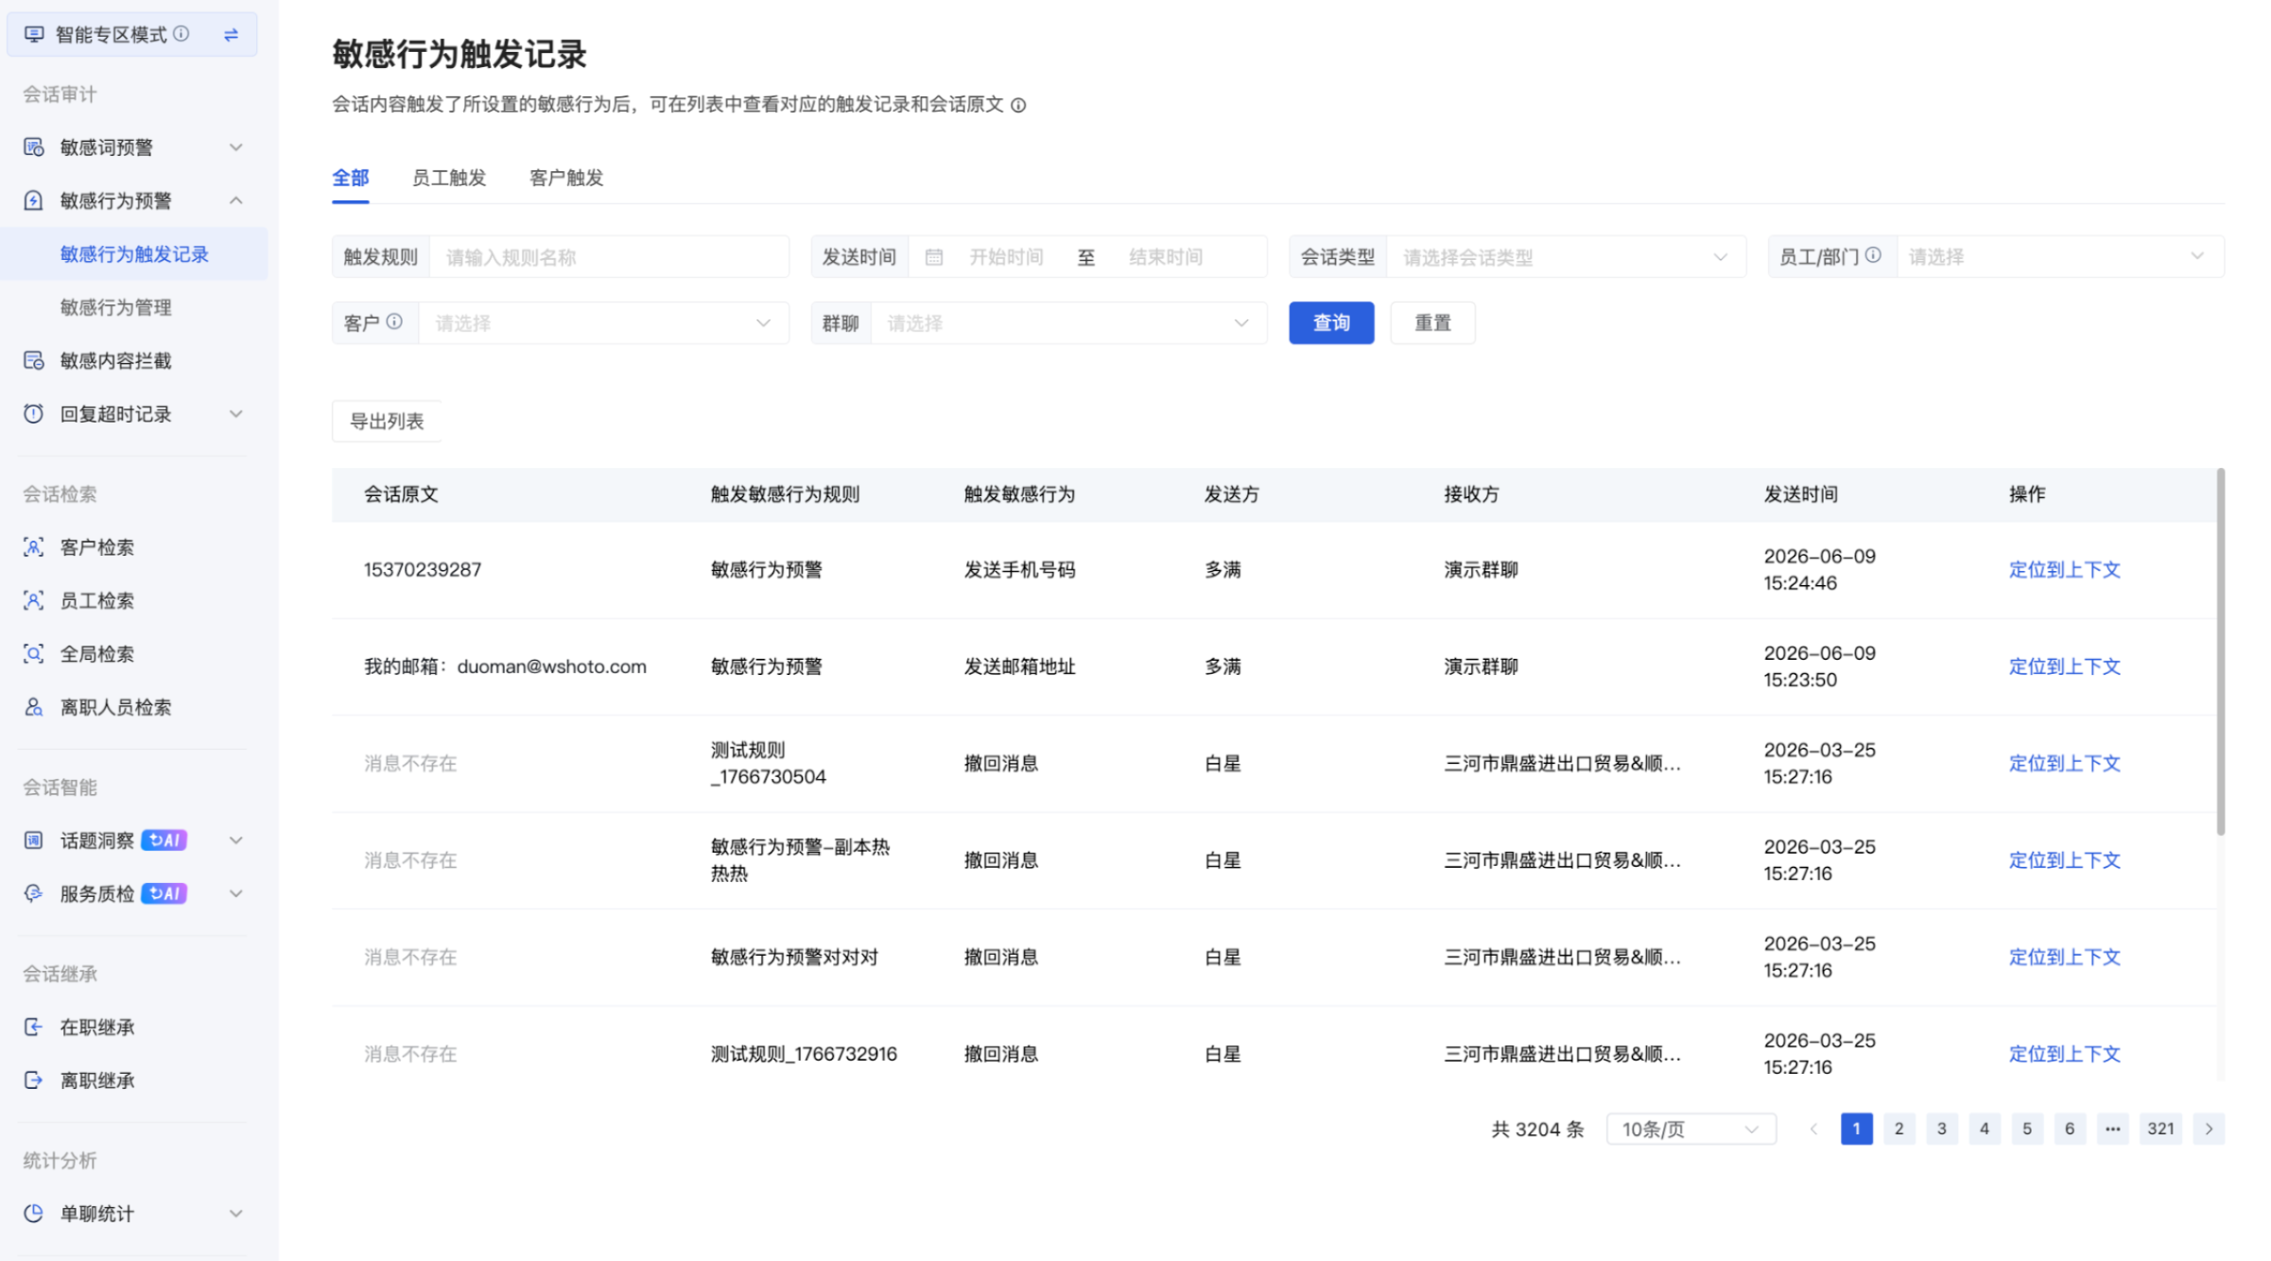Expand the 敏感词预警 menu chevron

click(x=236, y=147)
